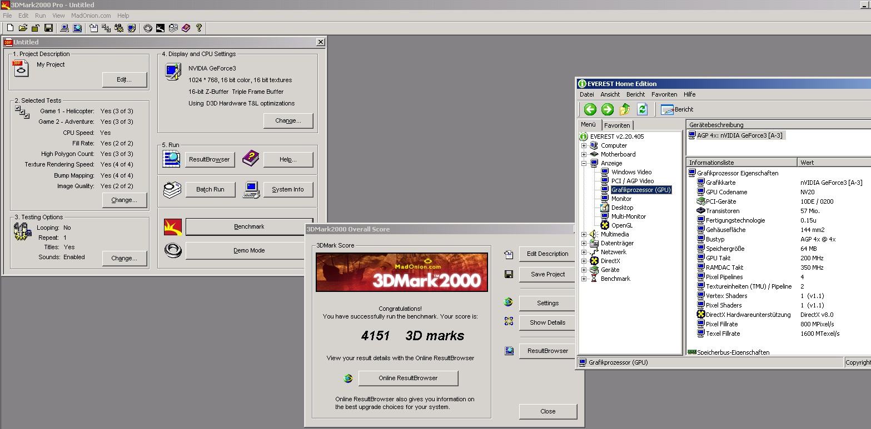Viewport: 871px width, 429px height.
Task: Go forward with EVEREST green right arrow
Action: pos(607,109)
